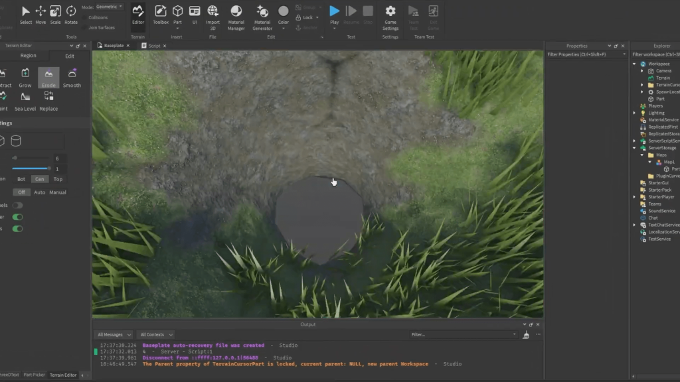
Task: Open All Messages dropdown
Action: (114, 334)
